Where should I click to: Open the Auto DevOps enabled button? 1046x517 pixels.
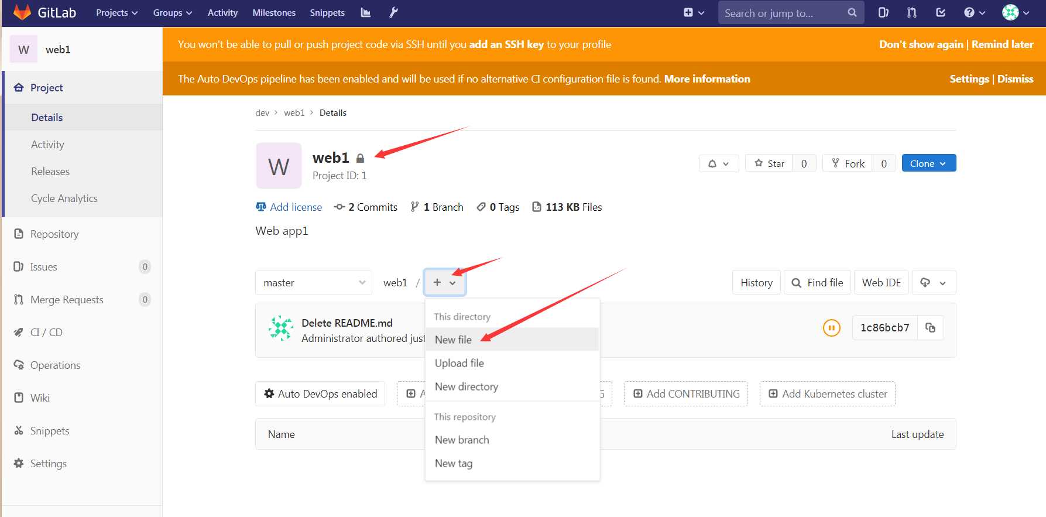coord(320,393)
